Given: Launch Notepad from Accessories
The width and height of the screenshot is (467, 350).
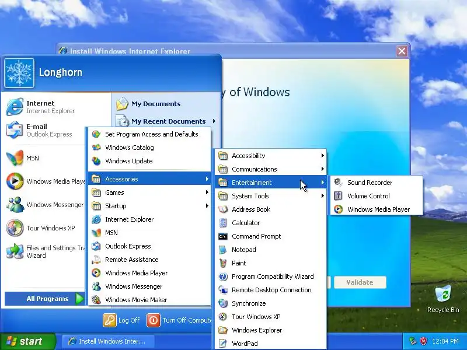Looking at the screenshot, I should 271,250.
